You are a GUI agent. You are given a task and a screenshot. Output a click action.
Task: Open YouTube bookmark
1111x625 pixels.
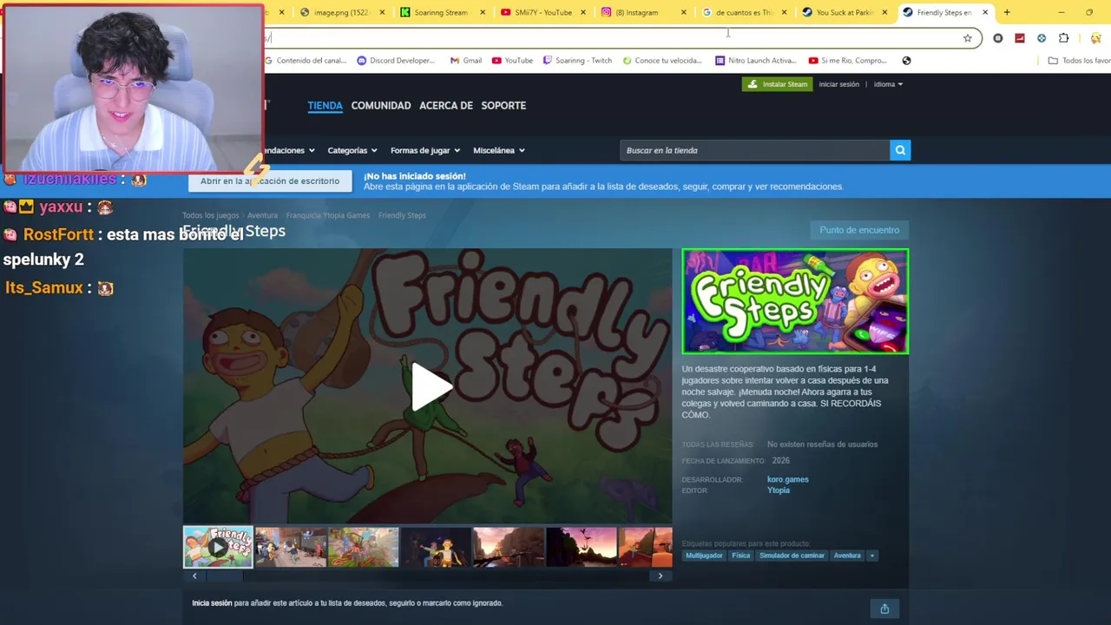[x=512, y=61]
